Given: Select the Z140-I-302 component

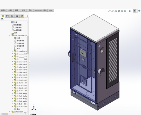Looking at the screenshot, I should [21, 104].
